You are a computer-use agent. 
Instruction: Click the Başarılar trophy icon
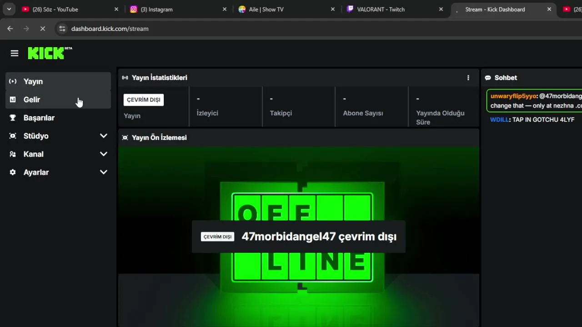pos(13,118)
